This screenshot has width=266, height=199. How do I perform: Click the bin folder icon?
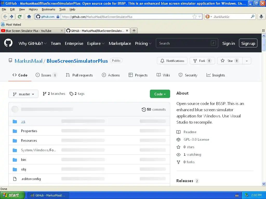coord(15,160)
